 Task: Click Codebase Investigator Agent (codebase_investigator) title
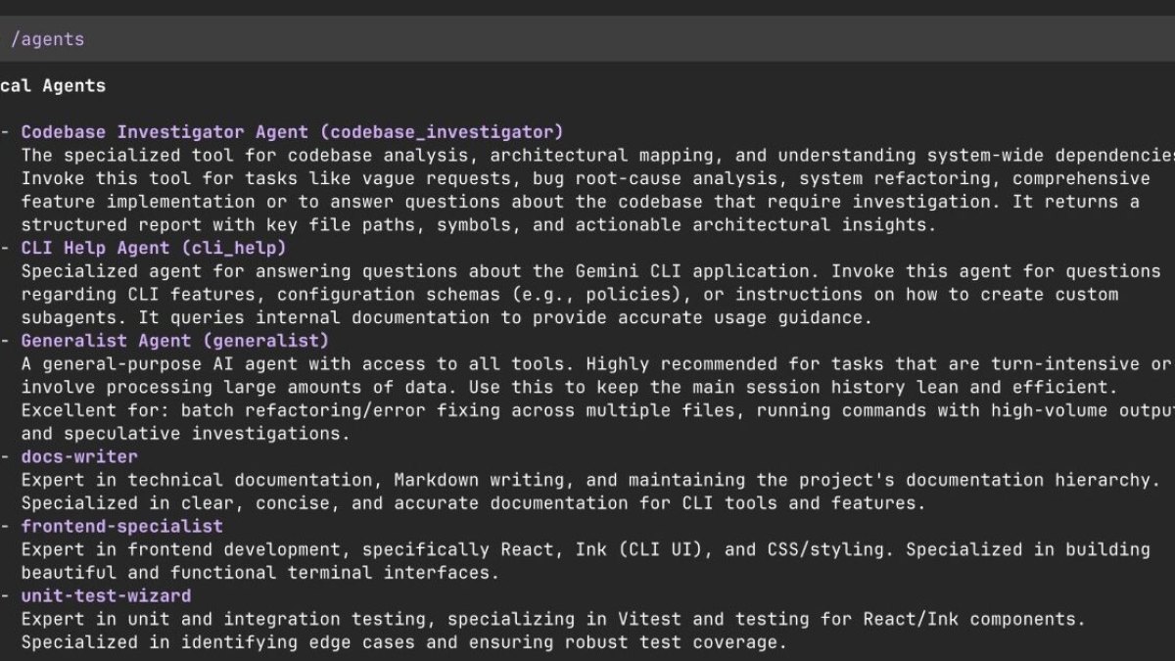[293, 131]
